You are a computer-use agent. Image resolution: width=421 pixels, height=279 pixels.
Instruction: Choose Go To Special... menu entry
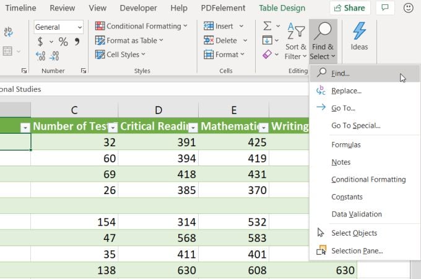coord(355,125)
